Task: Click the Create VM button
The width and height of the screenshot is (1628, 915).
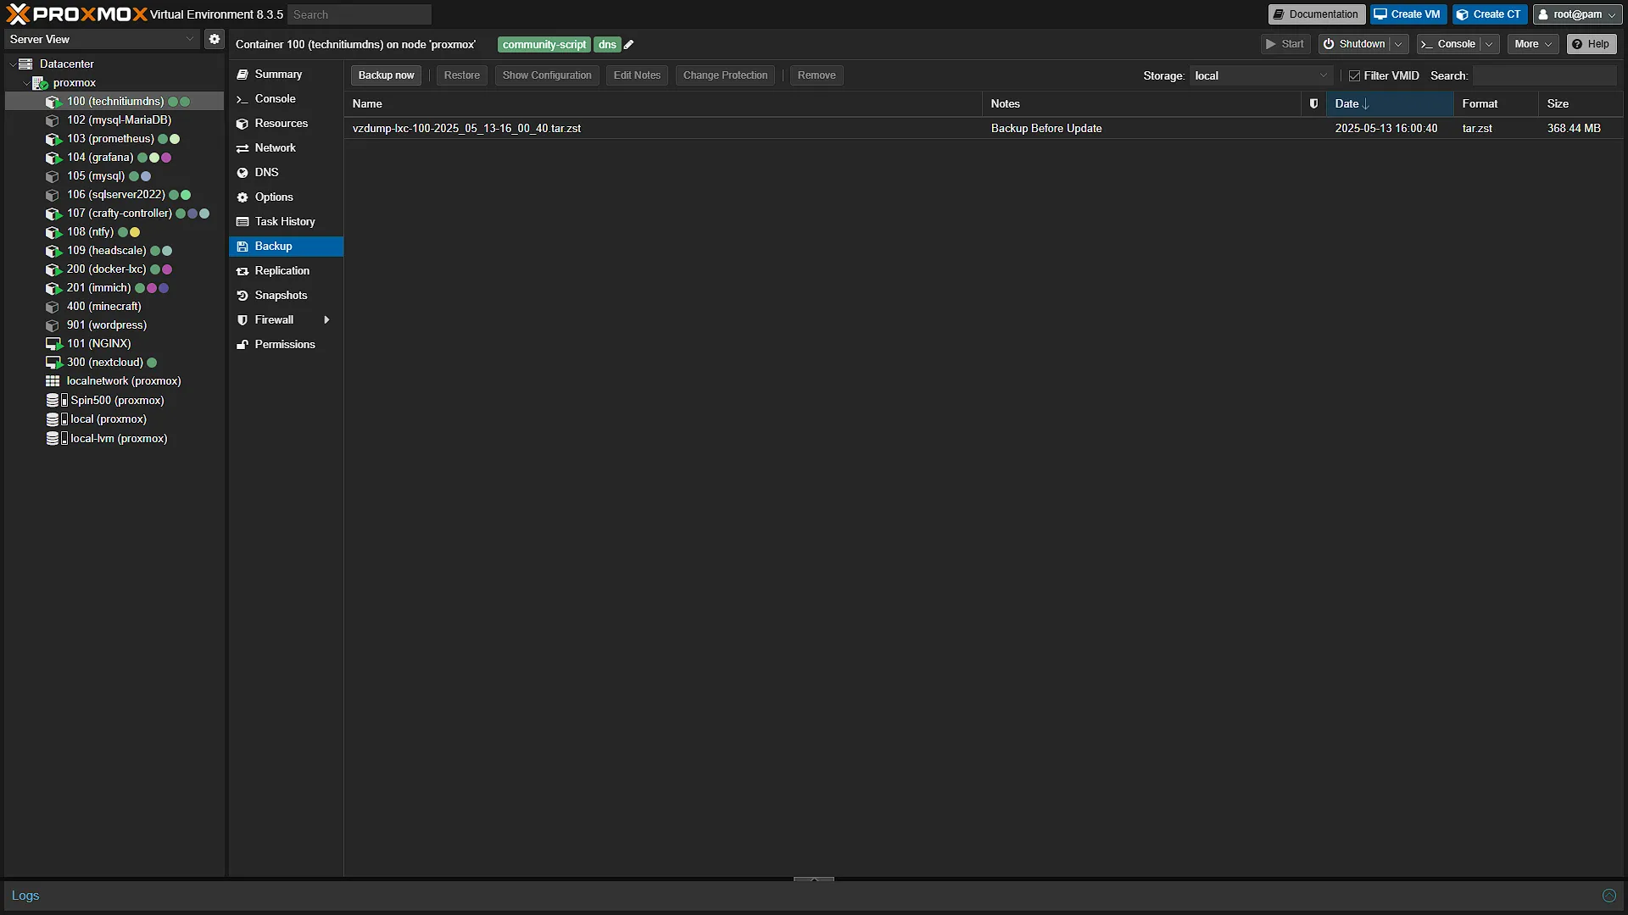Action: tap(1408, 14)
